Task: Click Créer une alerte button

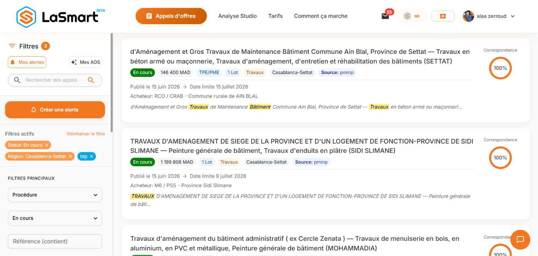Action: coord(55,110)
